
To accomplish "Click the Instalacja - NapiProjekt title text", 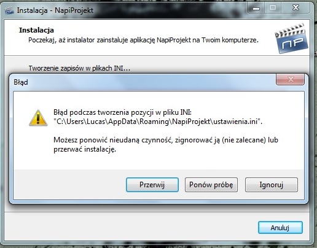I will [x=55, y=10].
